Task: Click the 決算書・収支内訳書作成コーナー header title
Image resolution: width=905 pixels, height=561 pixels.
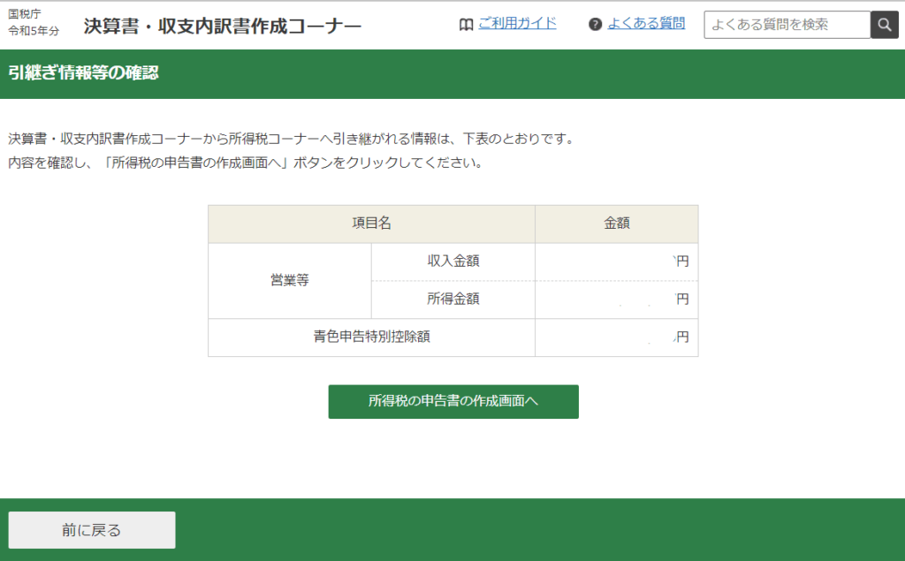Action: point(223,26)
